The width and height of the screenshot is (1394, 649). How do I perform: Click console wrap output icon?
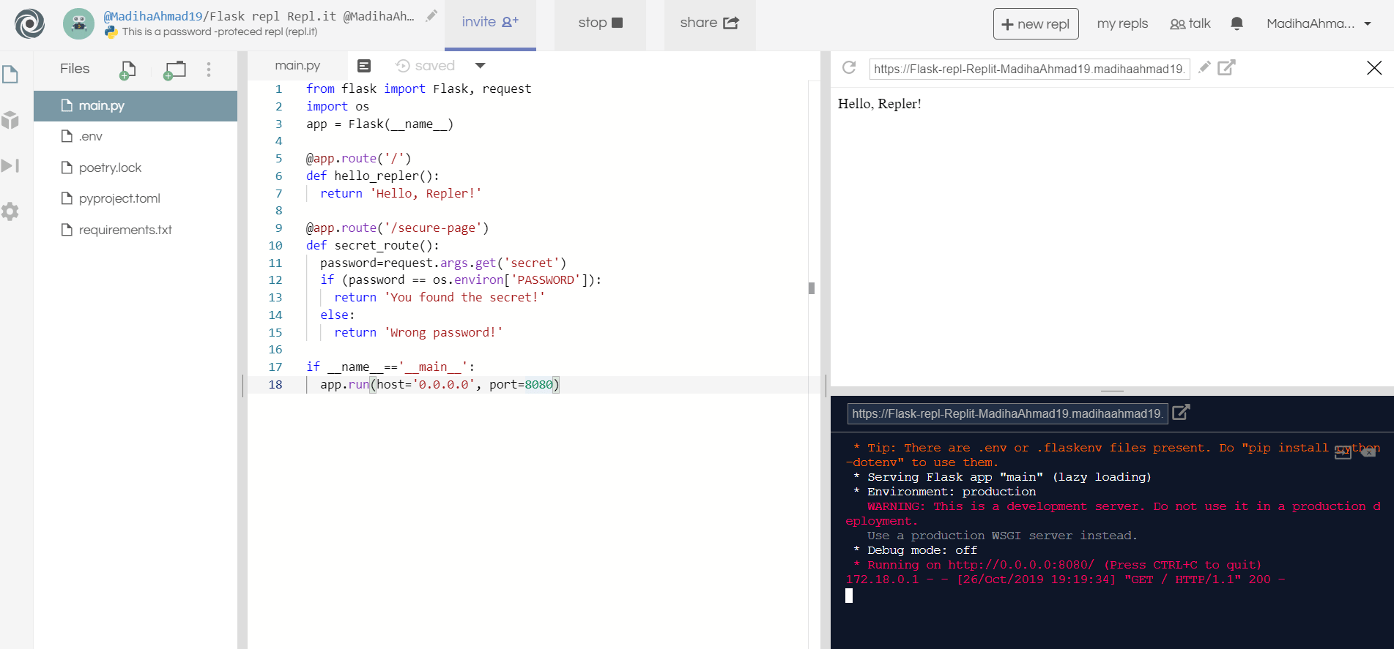tap(1343, 452)
